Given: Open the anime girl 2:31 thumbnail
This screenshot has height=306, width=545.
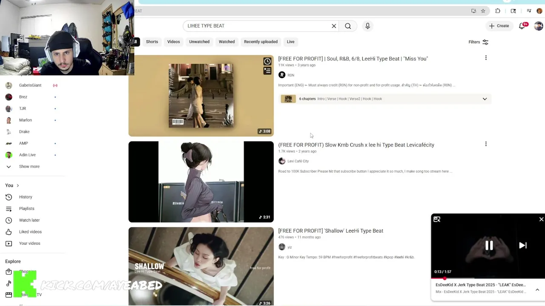Looking at the screenshot, I should coord(201,182).
